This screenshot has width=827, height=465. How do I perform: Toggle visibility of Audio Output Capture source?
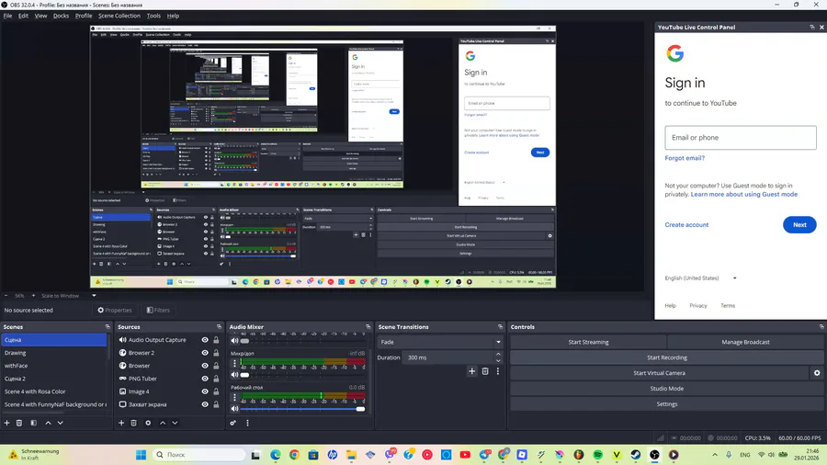coord(205,340)
